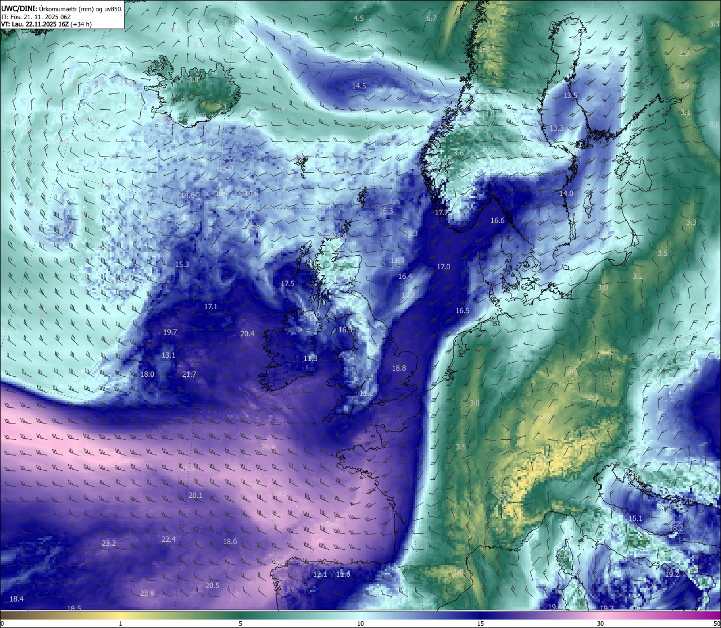Click the 16.3 value label
721x628 pixels.
click(x=386, y=211)
